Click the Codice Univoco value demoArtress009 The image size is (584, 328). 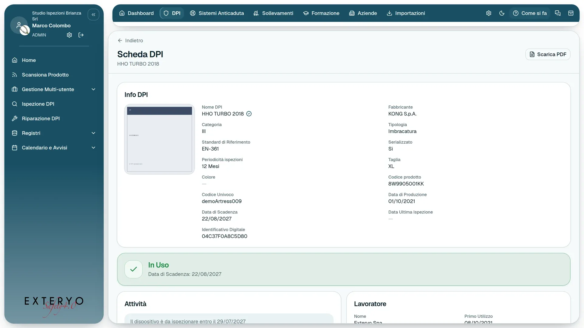pos(221,201)
